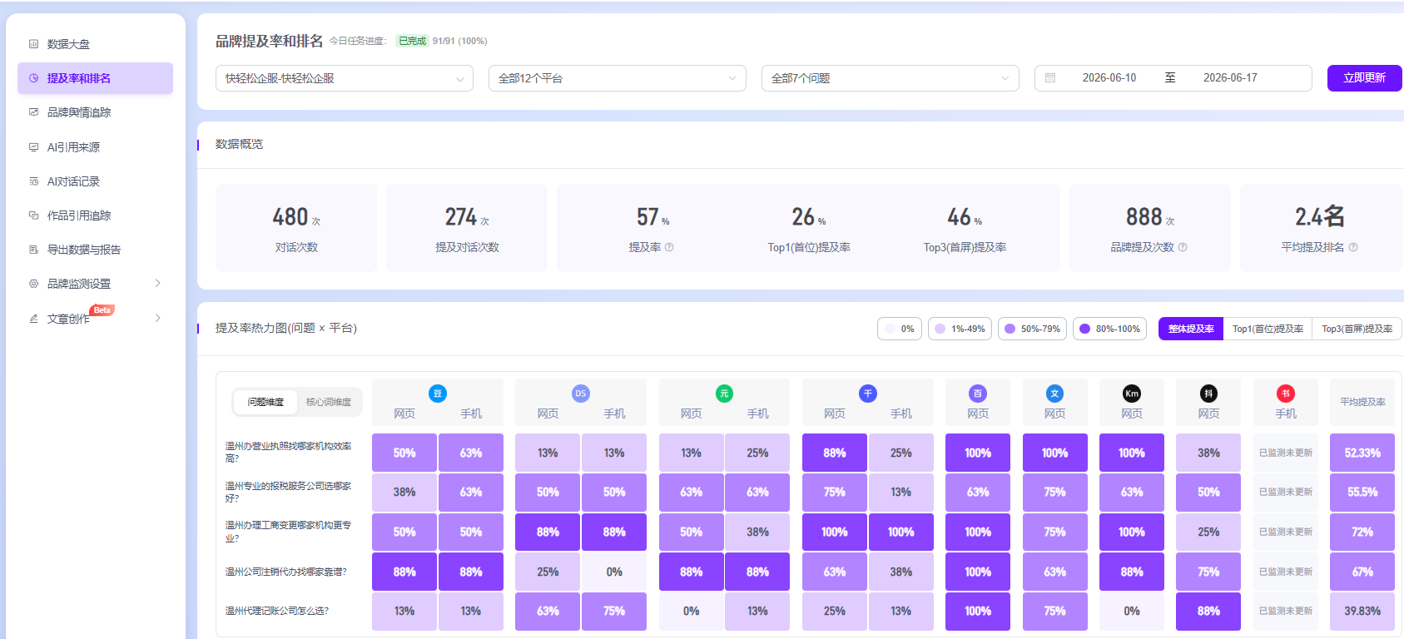1404x639 pixels.
Task: Open 导出数据与报告 in the sidebar
Action: pos(95,250)
